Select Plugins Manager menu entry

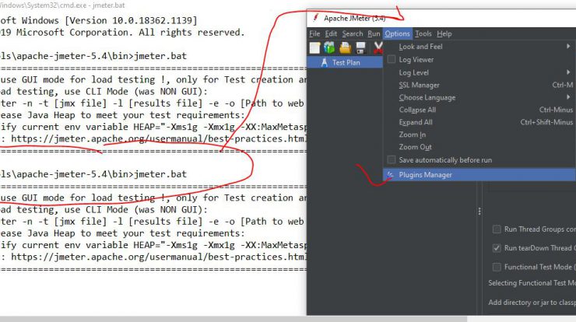pyautogui.click(x=479, y=175)
